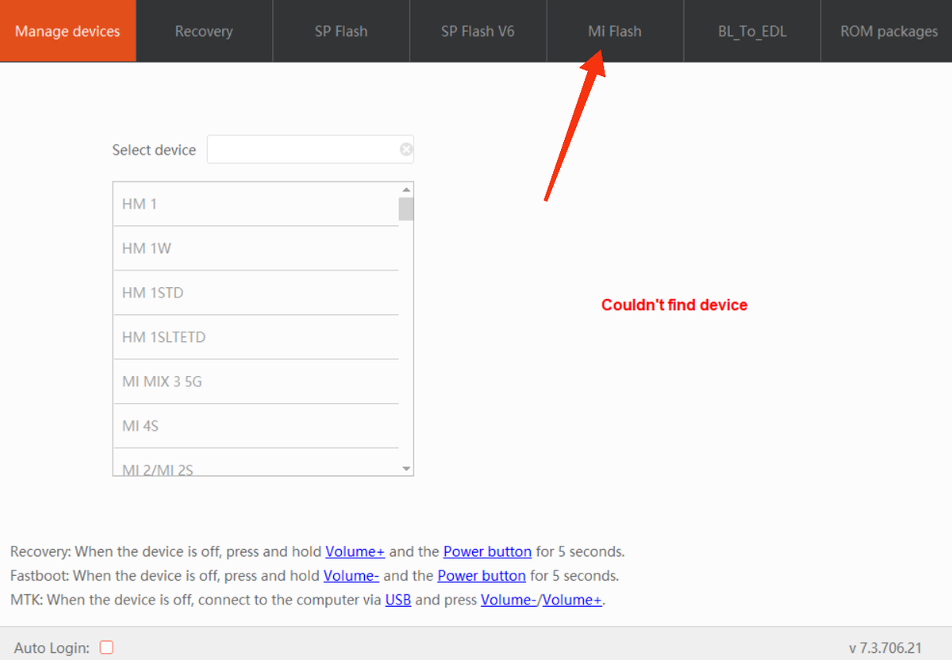Select HM 1 from the device list
The image size is (952, 660).
255,204
